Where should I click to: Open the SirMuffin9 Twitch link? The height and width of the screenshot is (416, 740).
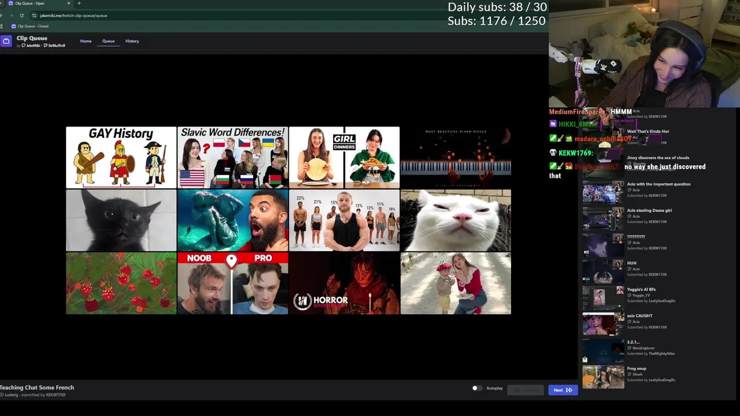coord(54,46)
